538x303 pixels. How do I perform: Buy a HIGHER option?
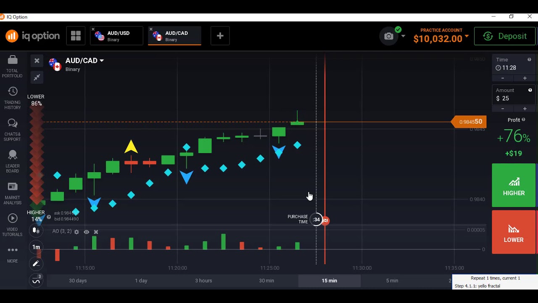(x=514, y=186)
